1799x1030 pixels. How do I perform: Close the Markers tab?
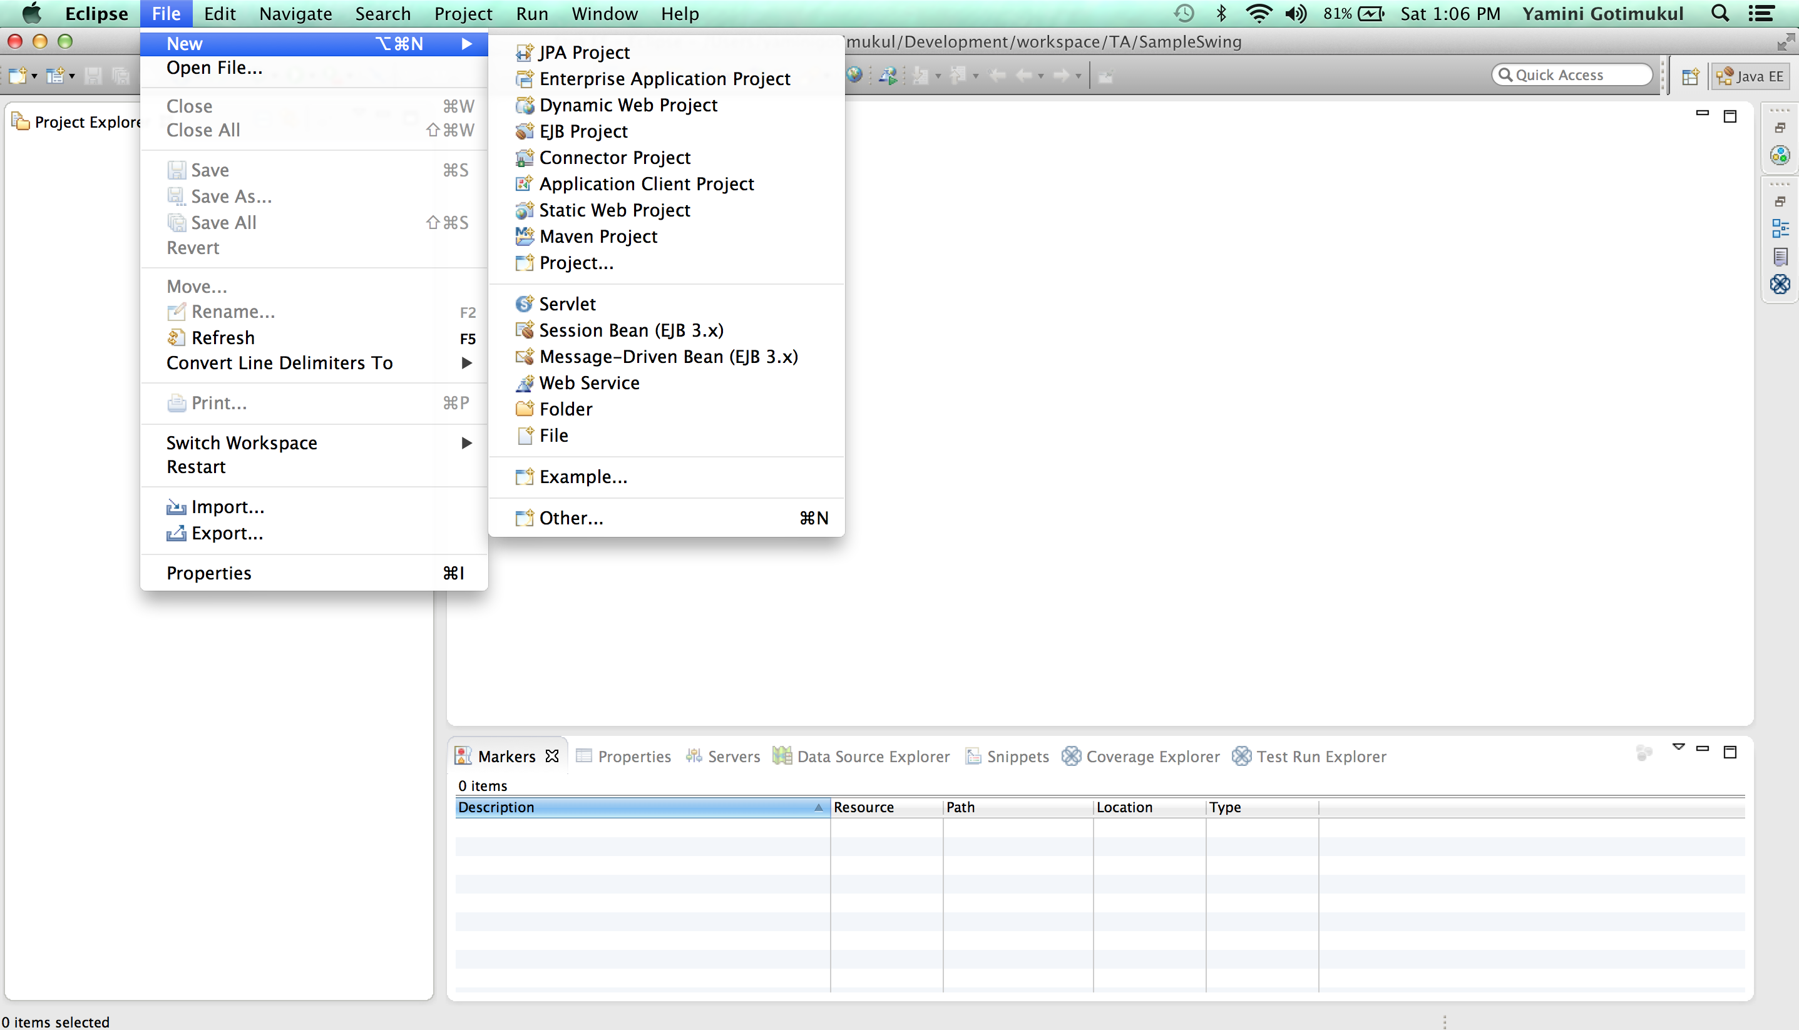553,756
